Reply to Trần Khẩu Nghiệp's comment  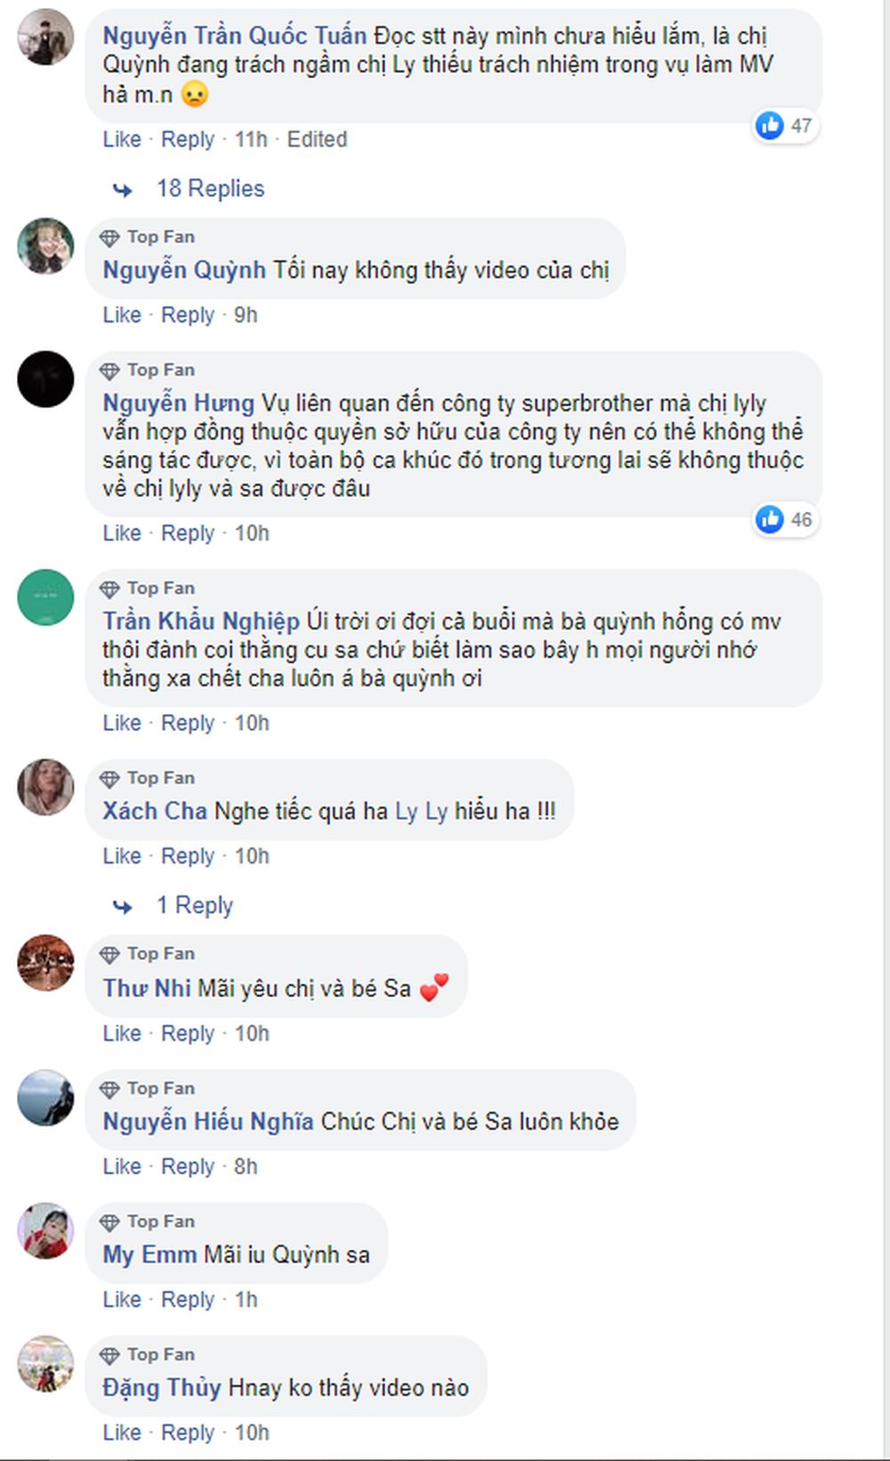coord(188,723)
